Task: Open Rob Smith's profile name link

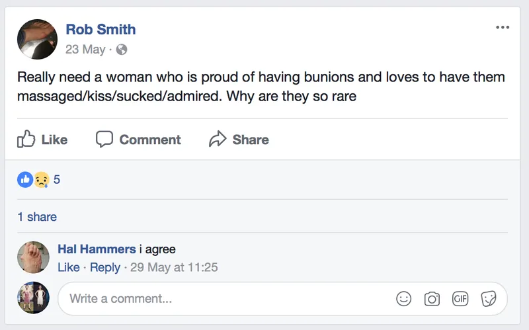Action: click(101, 29)
